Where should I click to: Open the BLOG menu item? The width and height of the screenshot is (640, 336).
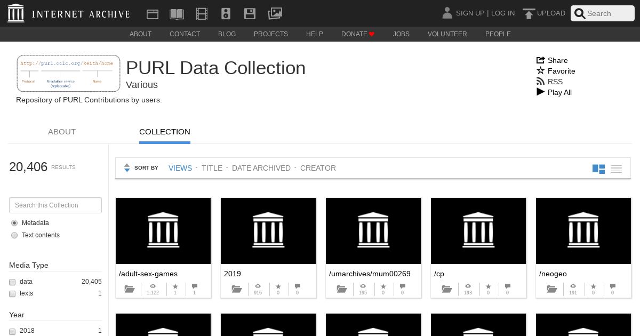tap(227, 34)
